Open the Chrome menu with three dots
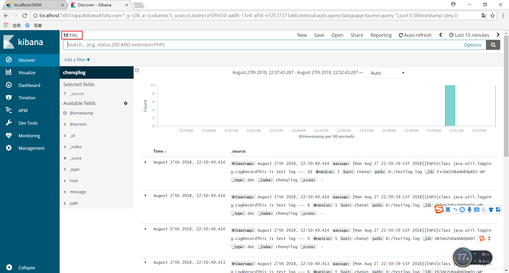The width and height of the screenshot is (509, 273). [x=503, y=16]
